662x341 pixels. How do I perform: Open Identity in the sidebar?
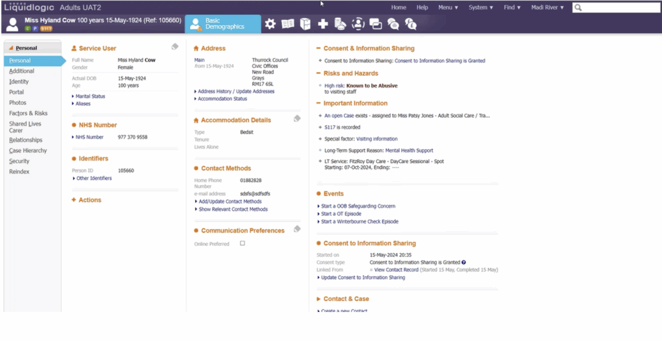coord(19,82)
